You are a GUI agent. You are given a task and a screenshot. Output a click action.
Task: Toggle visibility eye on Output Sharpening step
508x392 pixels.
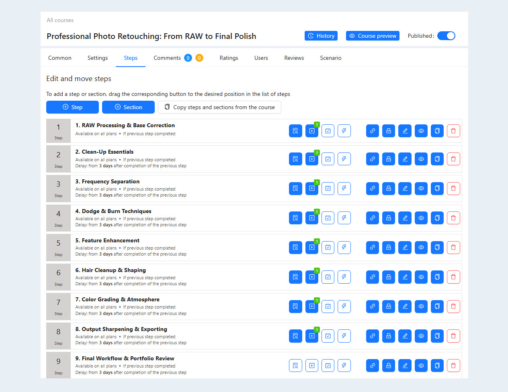pyautogui.click(x=421, y=336)
